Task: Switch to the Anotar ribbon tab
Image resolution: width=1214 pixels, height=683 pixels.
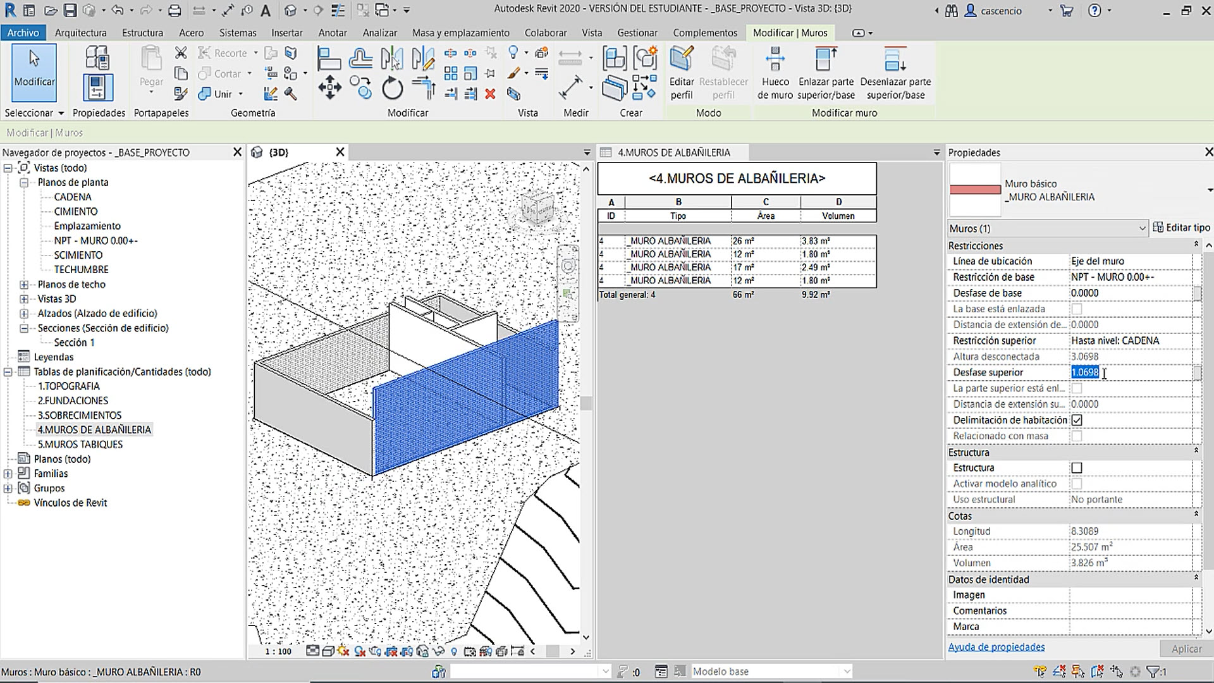Action: (x=332, y=33)
